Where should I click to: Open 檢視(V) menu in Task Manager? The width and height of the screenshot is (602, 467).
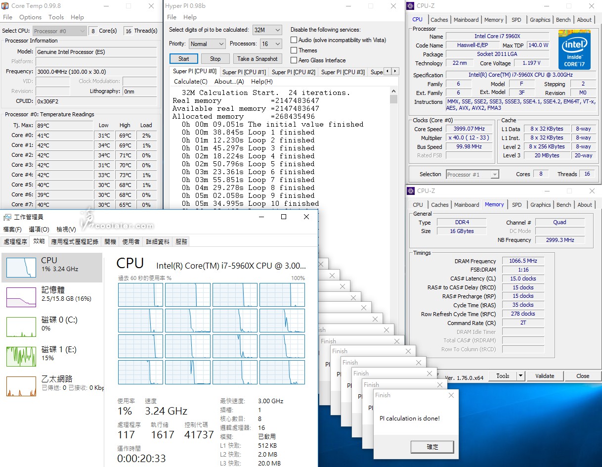click(66, 230)
